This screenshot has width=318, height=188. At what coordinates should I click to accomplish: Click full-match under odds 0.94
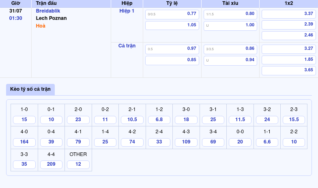[230, 60]
